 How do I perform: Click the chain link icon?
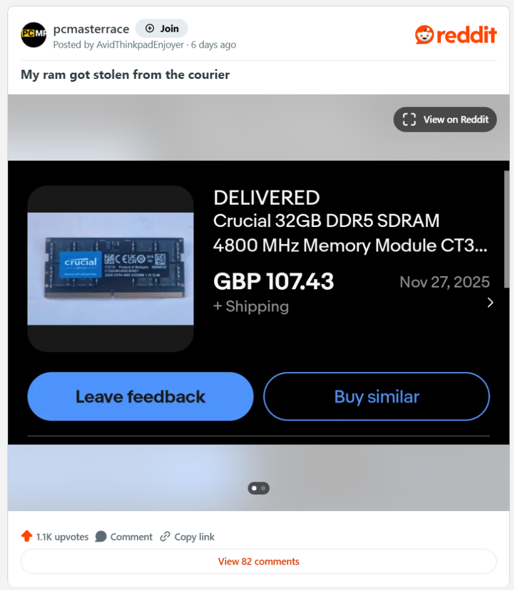click(165, 536)
